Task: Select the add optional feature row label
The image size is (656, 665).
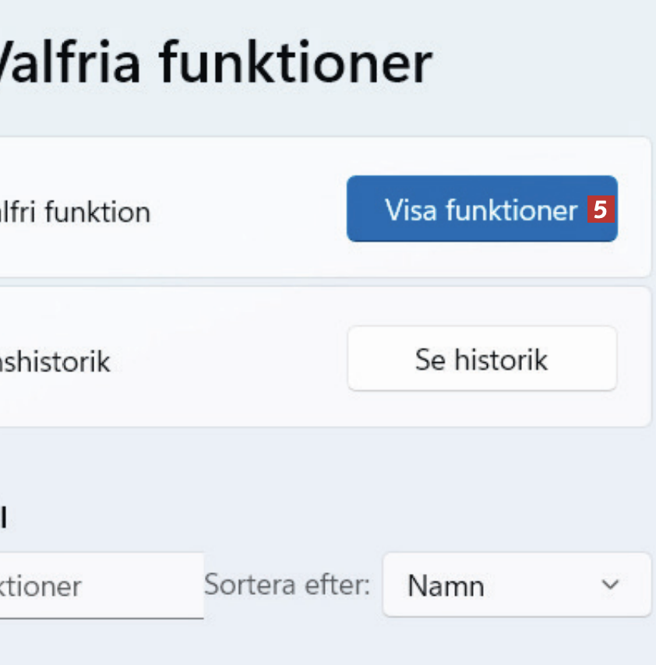Action: click(75, 212)
